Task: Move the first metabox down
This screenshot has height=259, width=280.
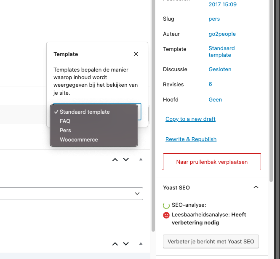Action: 125,160
